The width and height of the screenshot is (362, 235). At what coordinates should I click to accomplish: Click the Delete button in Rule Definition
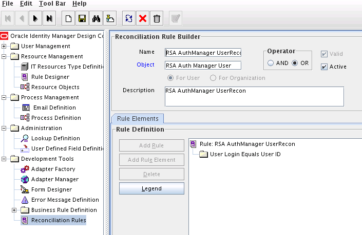pos(151,174)
